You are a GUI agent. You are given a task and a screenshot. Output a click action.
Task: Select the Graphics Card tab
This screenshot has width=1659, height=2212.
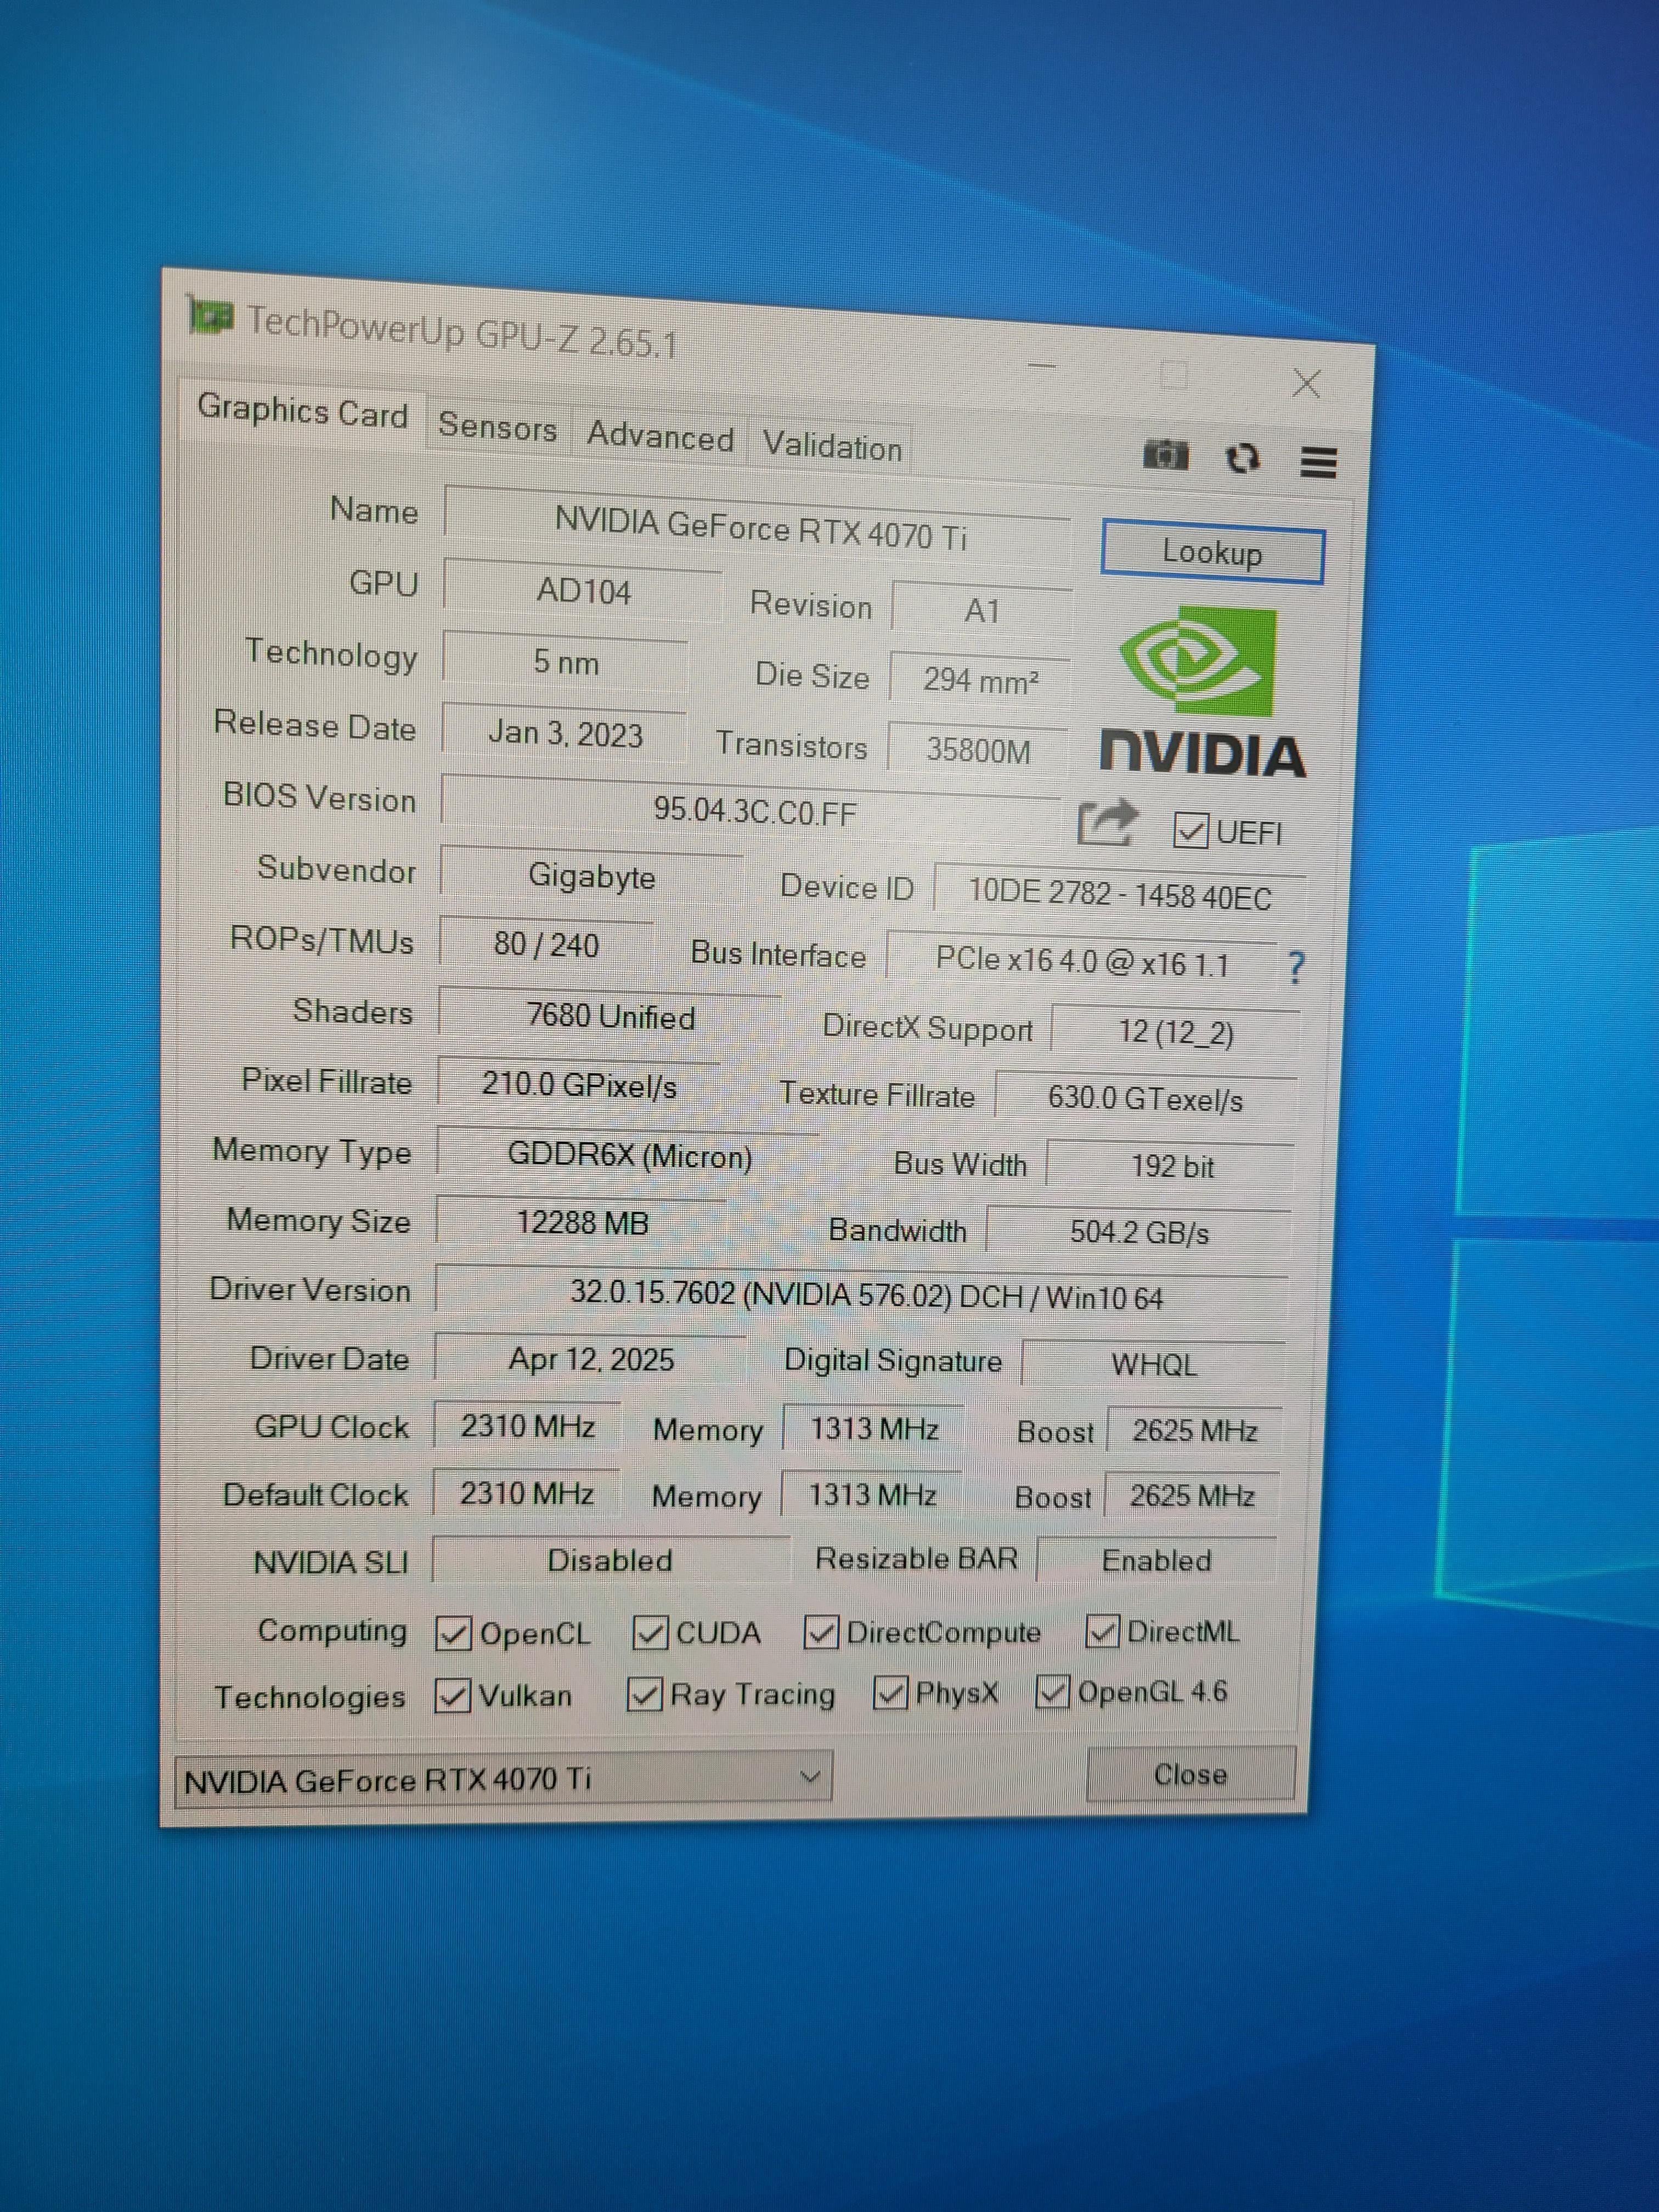click(x=303, y=411)
